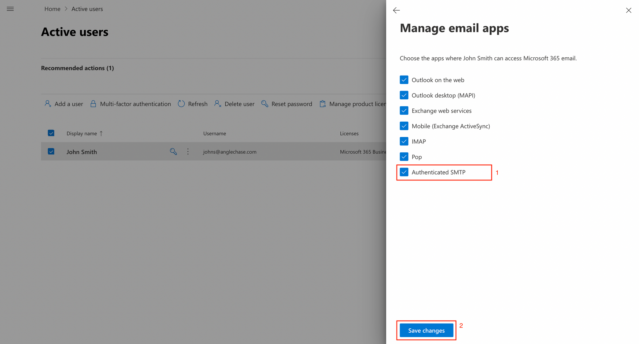
Task: Toggle the Pop checkbox
Action: point(404,157)
